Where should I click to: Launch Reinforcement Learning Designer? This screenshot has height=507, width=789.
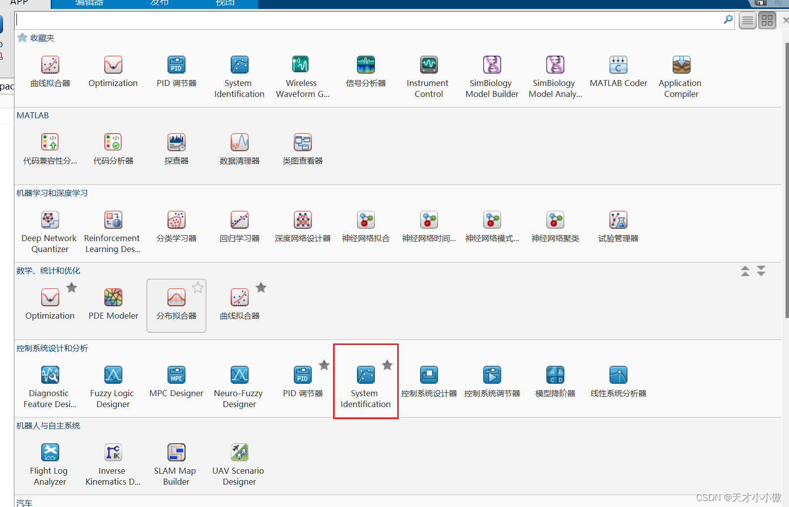pyautogui.click(x=113, y=232)
